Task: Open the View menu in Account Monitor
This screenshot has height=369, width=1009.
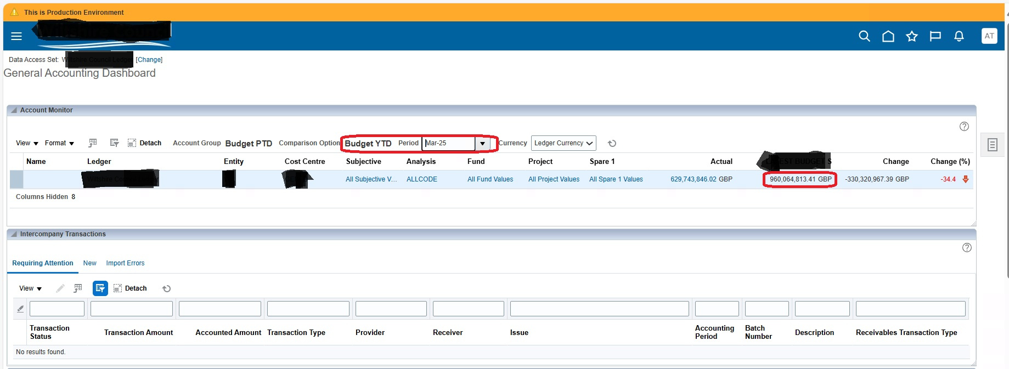Action: coord(27,143)
